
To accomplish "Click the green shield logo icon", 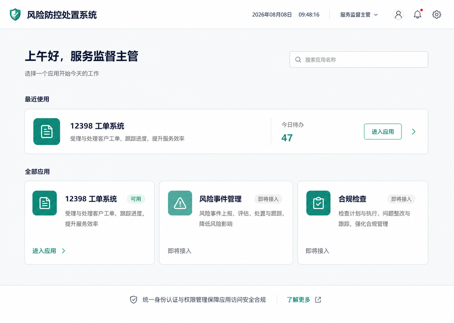I will (15, 14).
